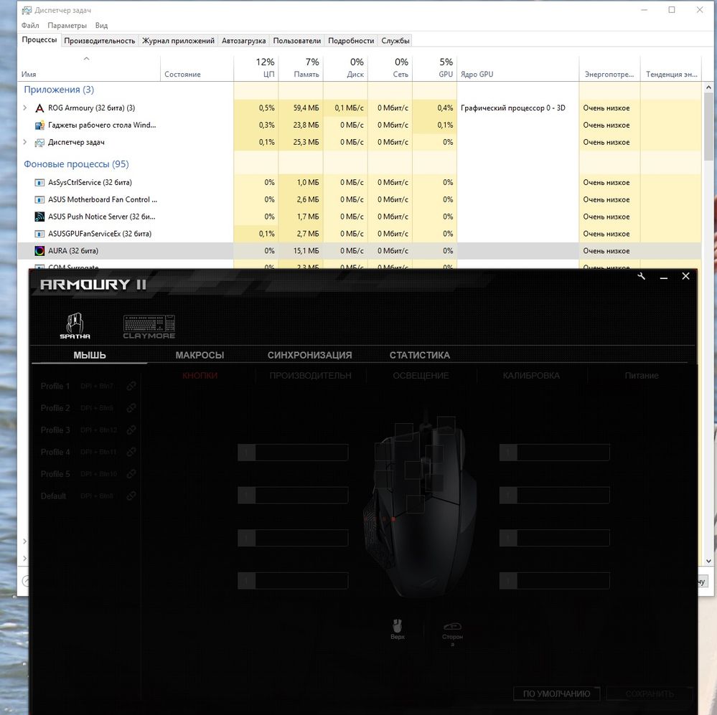717x715 pixels.
Task: Sort processes by Сеть column
Action: (x=390, y=68)
